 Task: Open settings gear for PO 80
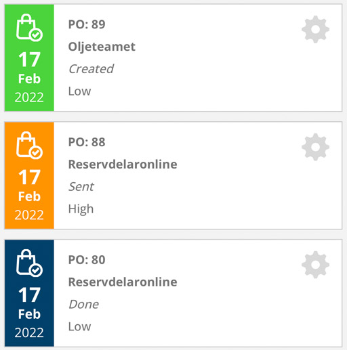click(315, 265)
